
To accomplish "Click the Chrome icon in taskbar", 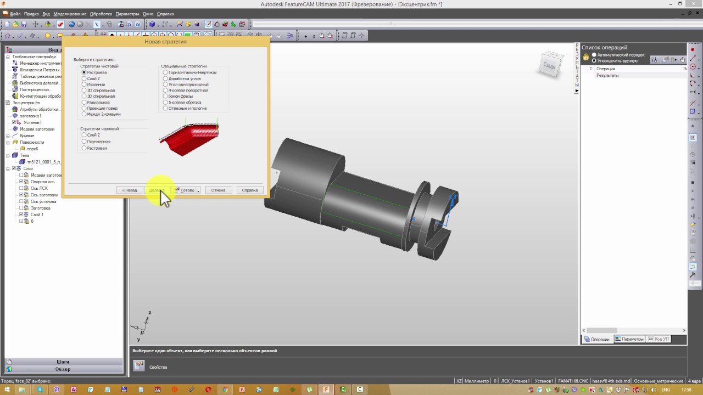I will [x=225, y=390].
